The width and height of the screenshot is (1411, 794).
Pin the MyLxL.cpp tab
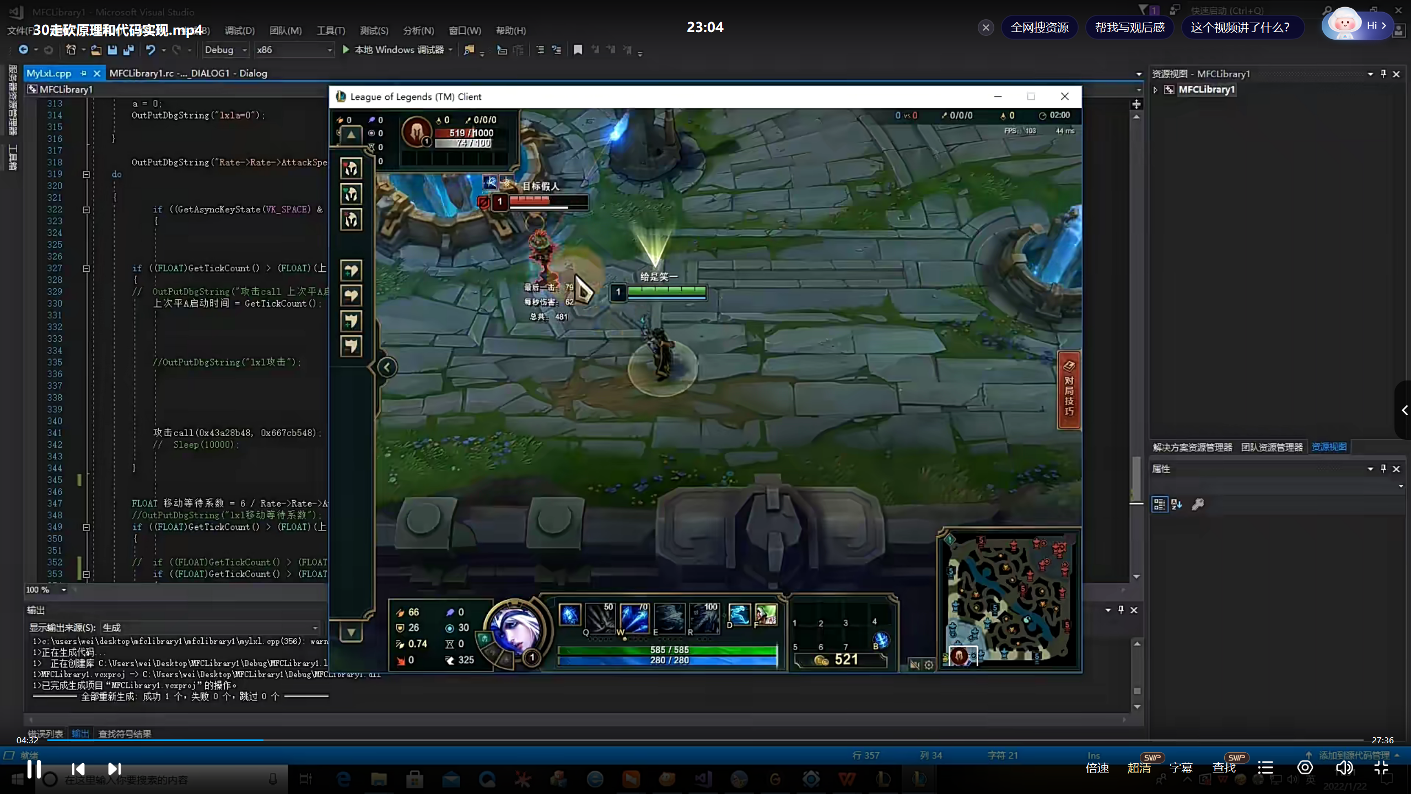pos(83,73)
